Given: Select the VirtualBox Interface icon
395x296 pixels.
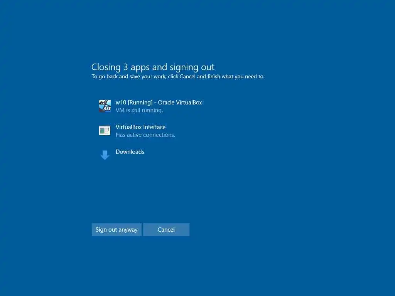Looking at the screenshot, I should [x=105, y=130].
